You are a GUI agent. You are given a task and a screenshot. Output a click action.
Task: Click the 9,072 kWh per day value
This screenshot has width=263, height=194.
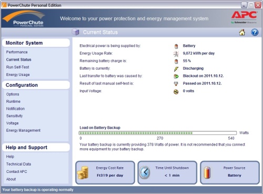point(199,53)
